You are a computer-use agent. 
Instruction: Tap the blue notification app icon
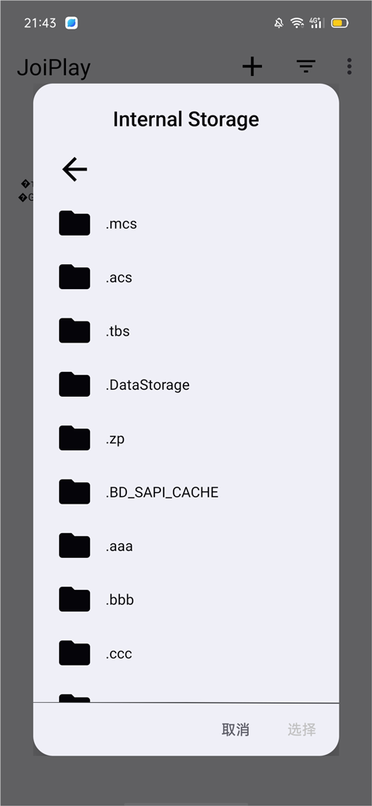pos(71,23)
